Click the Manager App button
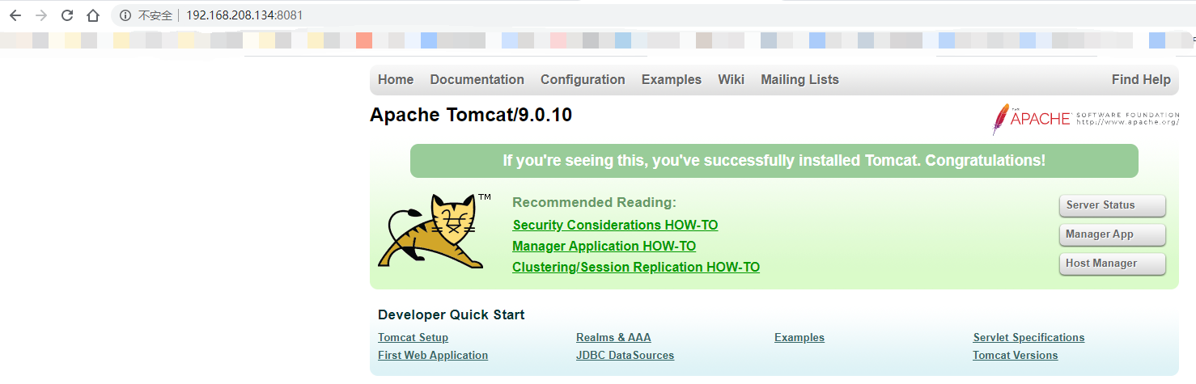The height and width of the screenshot is (384, 1196). (1112, 234)
